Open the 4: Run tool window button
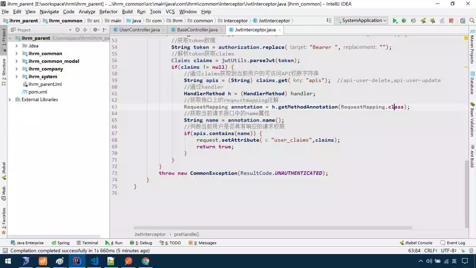The image size is (476, 268). [x=114, y=243]
